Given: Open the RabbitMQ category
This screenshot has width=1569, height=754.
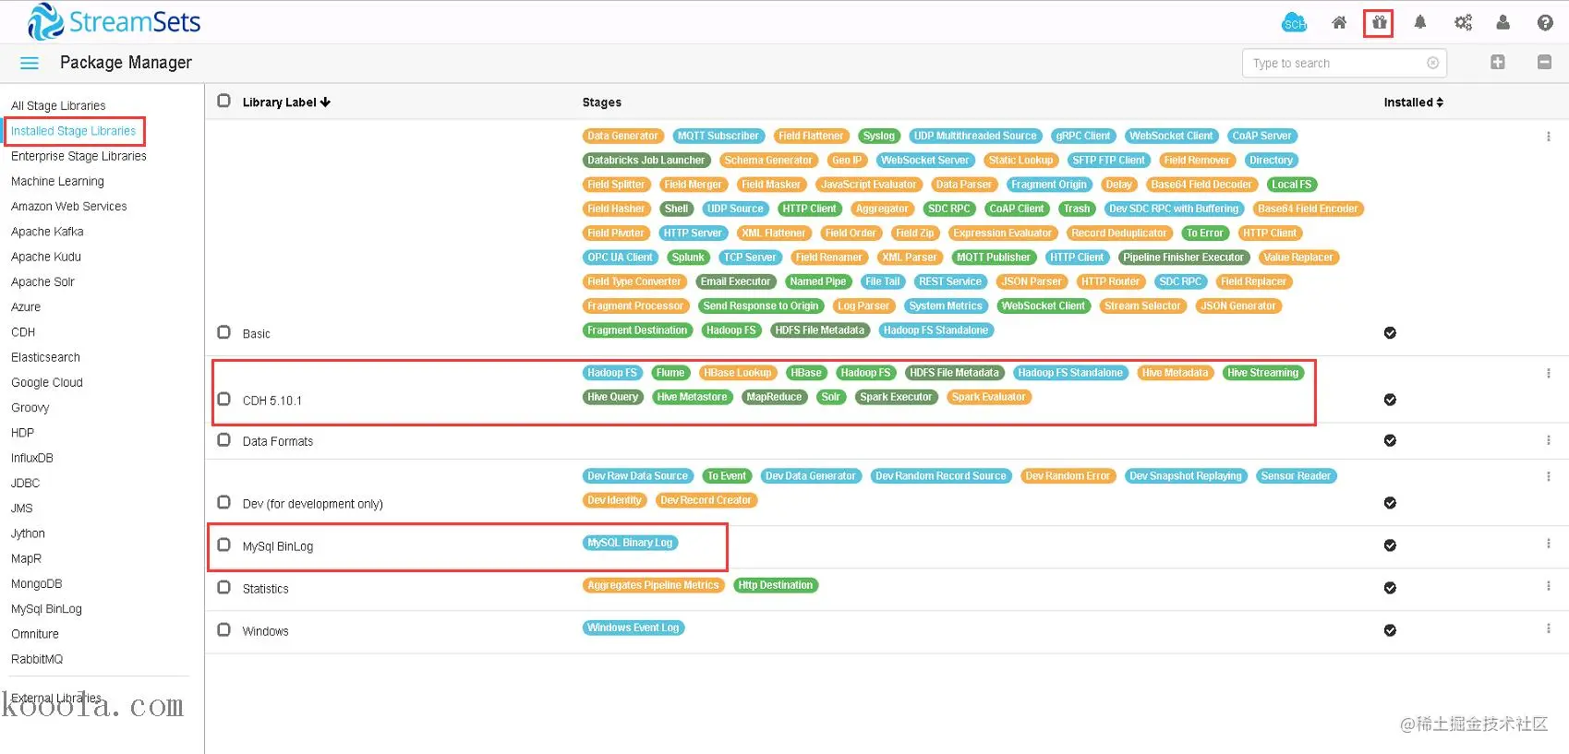Looking at the screenshot, I should pyautogui.click(x=37, y=659).
